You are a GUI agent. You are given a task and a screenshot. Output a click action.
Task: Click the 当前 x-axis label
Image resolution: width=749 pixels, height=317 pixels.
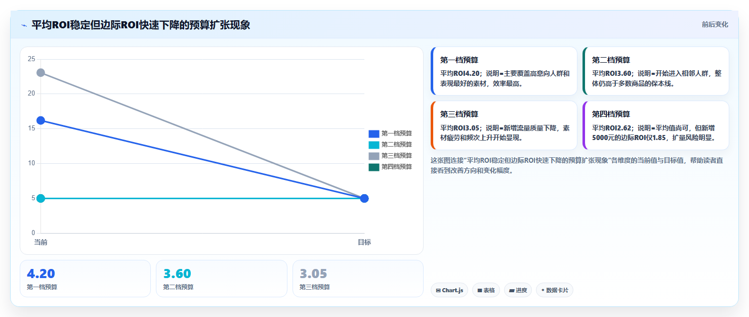41,242
